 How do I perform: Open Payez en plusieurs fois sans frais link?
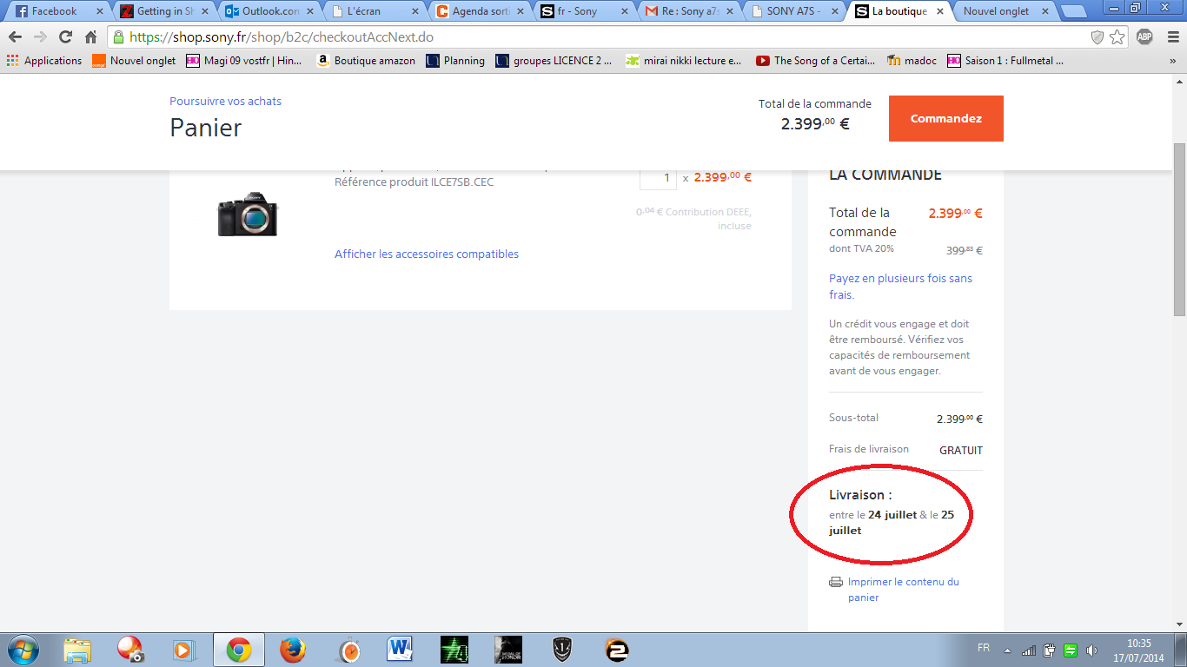[x=901, y=287]
